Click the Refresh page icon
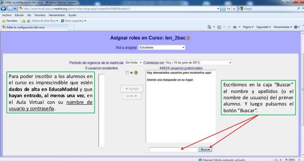The height and width of the screenshot is (161, 304). pos(228,9)
